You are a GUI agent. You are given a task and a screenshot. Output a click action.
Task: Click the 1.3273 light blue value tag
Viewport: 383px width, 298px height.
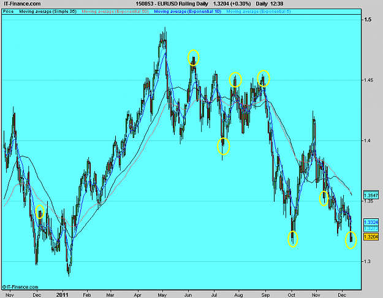[371, 228]
